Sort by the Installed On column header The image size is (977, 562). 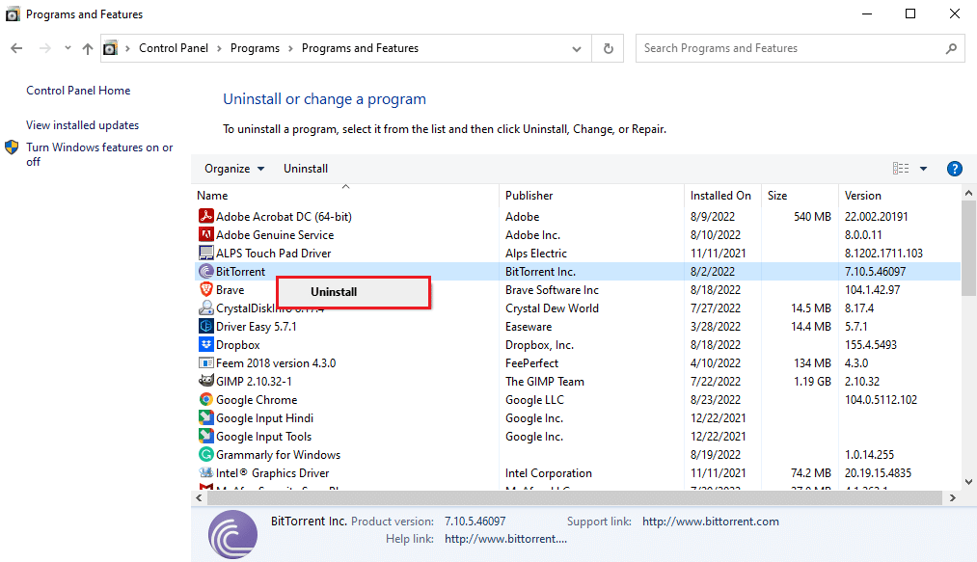click(x=722, y=195)
